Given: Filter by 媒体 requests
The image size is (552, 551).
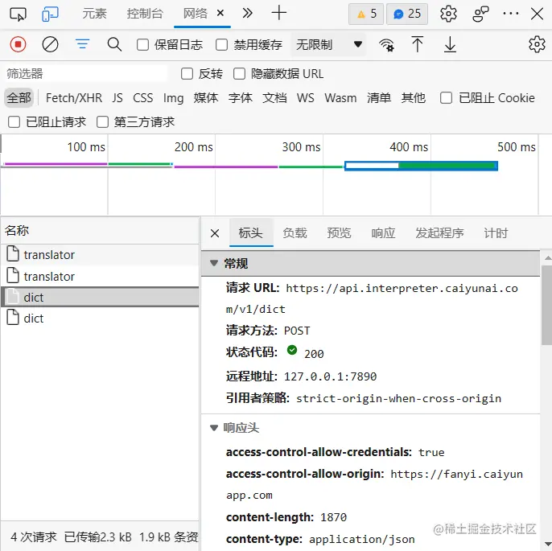Looking at the screenshot, I should (206, 98).
